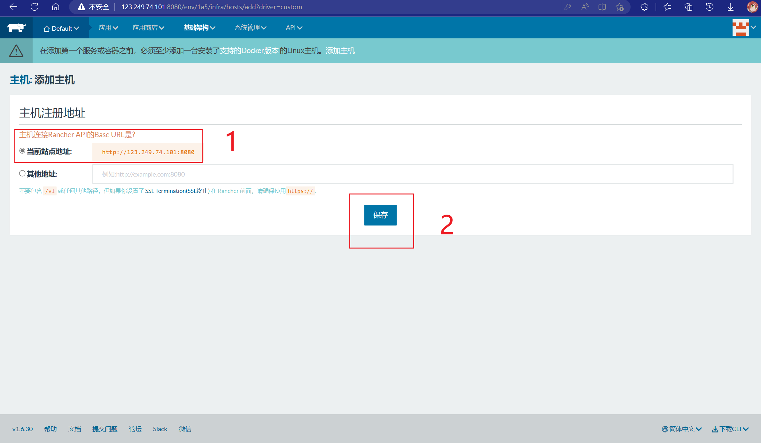Select the 其他地址 radio button
The image size is (761, 443).
click(x=22, y=173)
